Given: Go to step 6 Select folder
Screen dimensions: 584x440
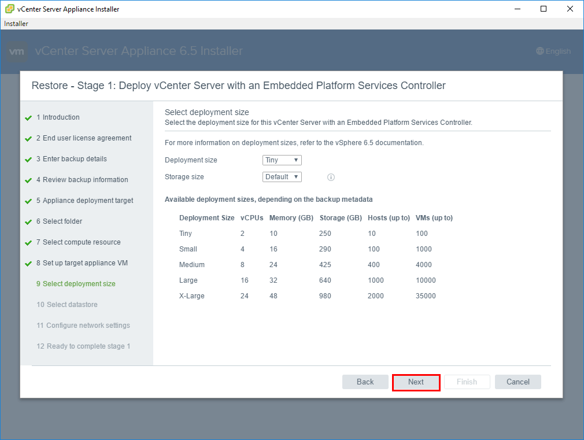Looking at the screenshot, I should click(x=59, y=221).
